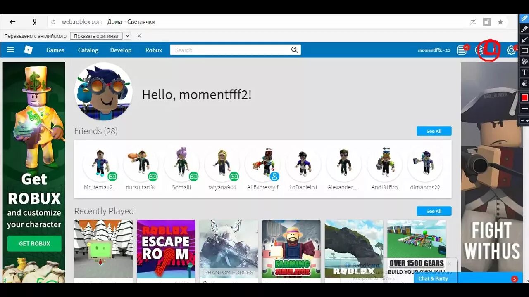
Task: Open the snowy green-cube game thumbnail
Action: [103, 249]
